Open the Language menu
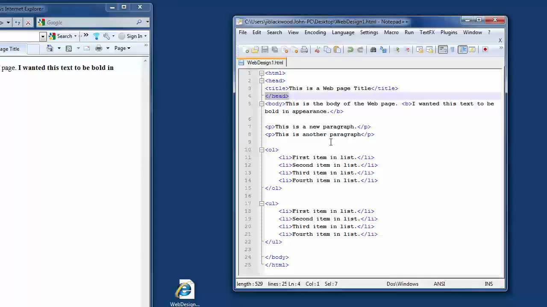Viewport: 547px width, 307px height. (343, 32)
